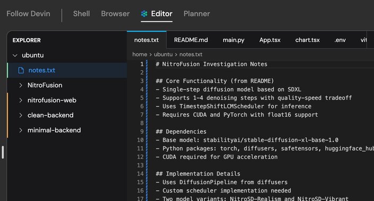374x201 pixels.
Task: Expand the NitroFusion folder
Action: click(x=21, y=85)
